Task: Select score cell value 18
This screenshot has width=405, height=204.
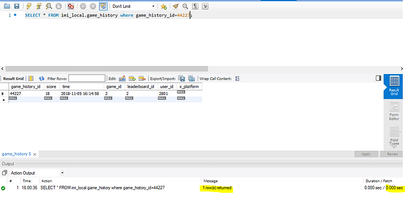Action: tap(51, 94)
